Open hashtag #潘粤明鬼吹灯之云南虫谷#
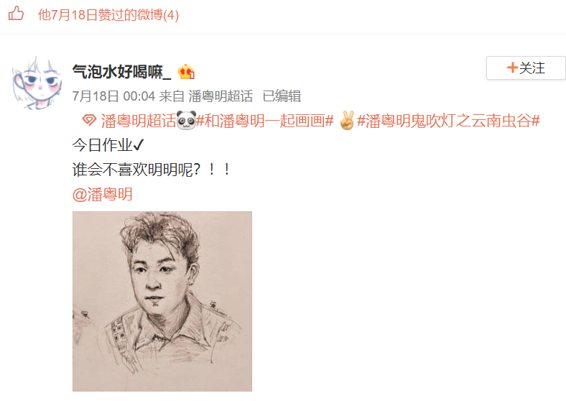566x401 pixels. [x=448, y=121]
